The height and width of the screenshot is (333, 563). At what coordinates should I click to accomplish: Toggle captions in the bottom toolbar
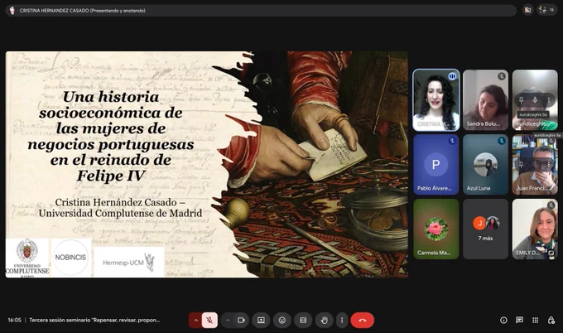(303, 320)
